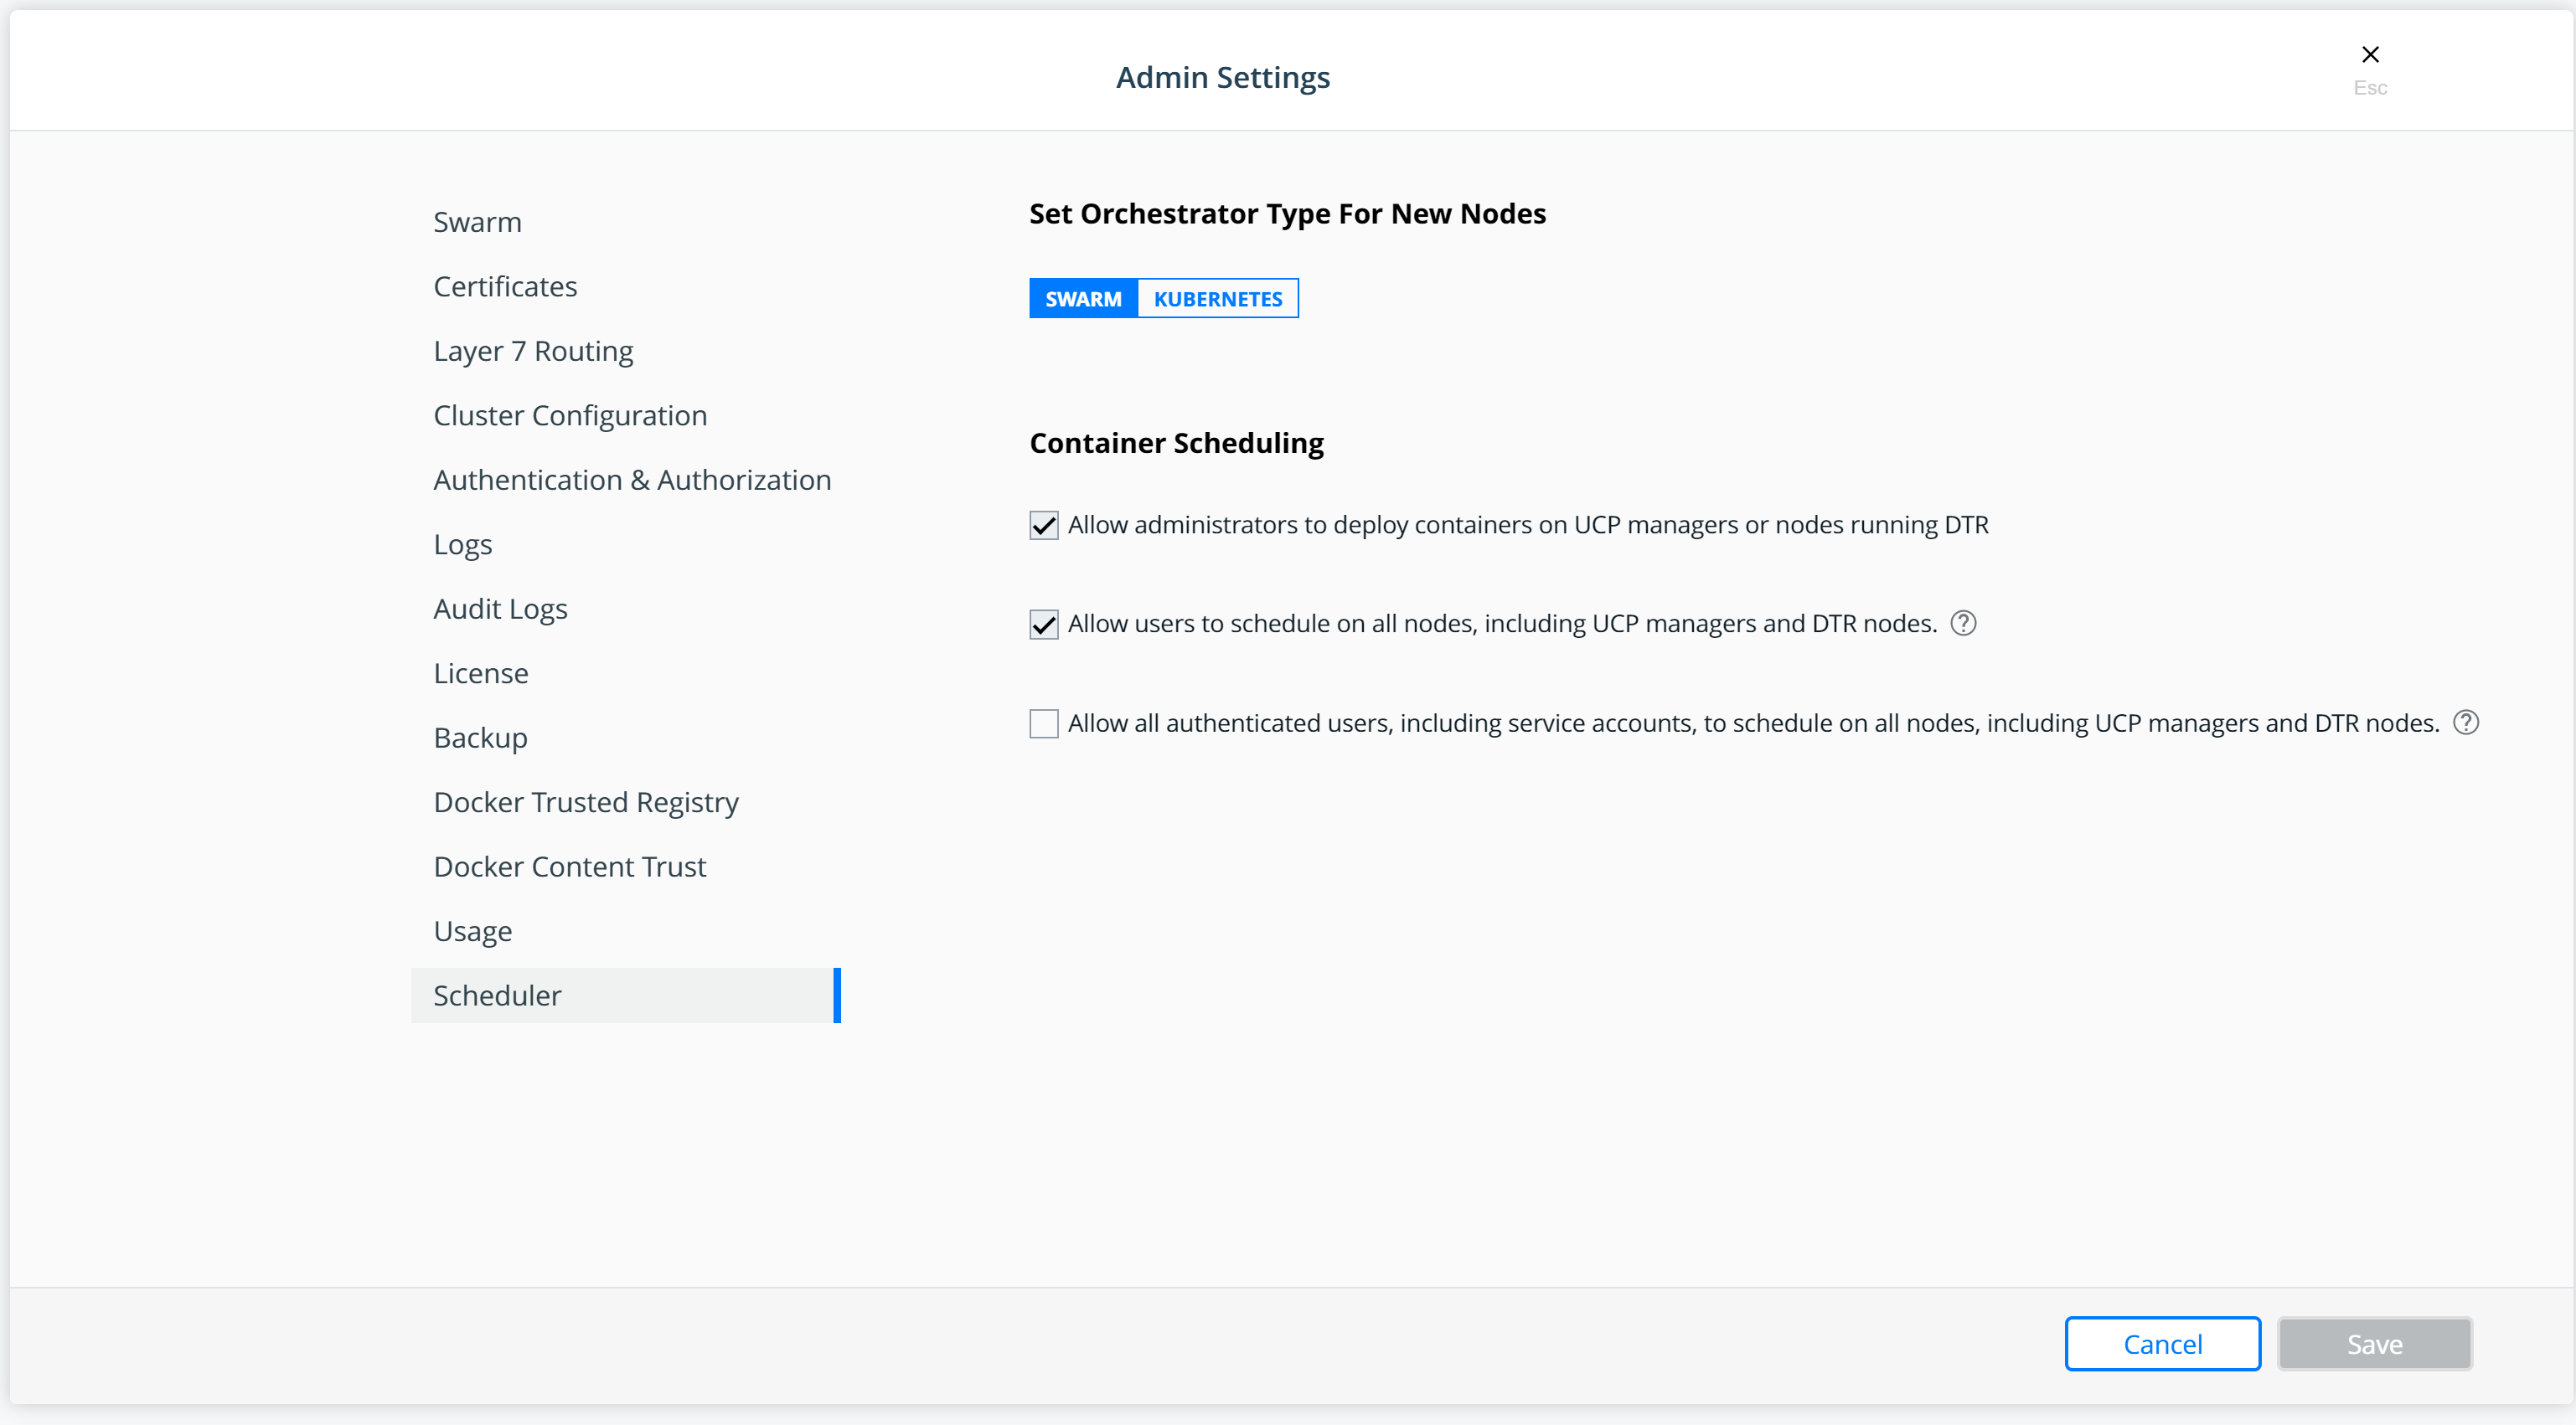2576x1425 pixels.
Task: Go to Docker Content Trust settings
Action: tap(569, 867)
